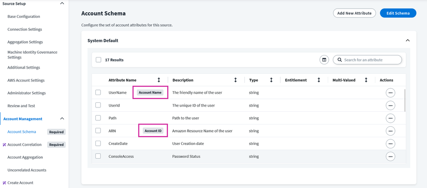Image resolution: width=427 pixels, height=188 pixels.
Task: Click the table vertical scrollbar
Action: pos(405,100)
